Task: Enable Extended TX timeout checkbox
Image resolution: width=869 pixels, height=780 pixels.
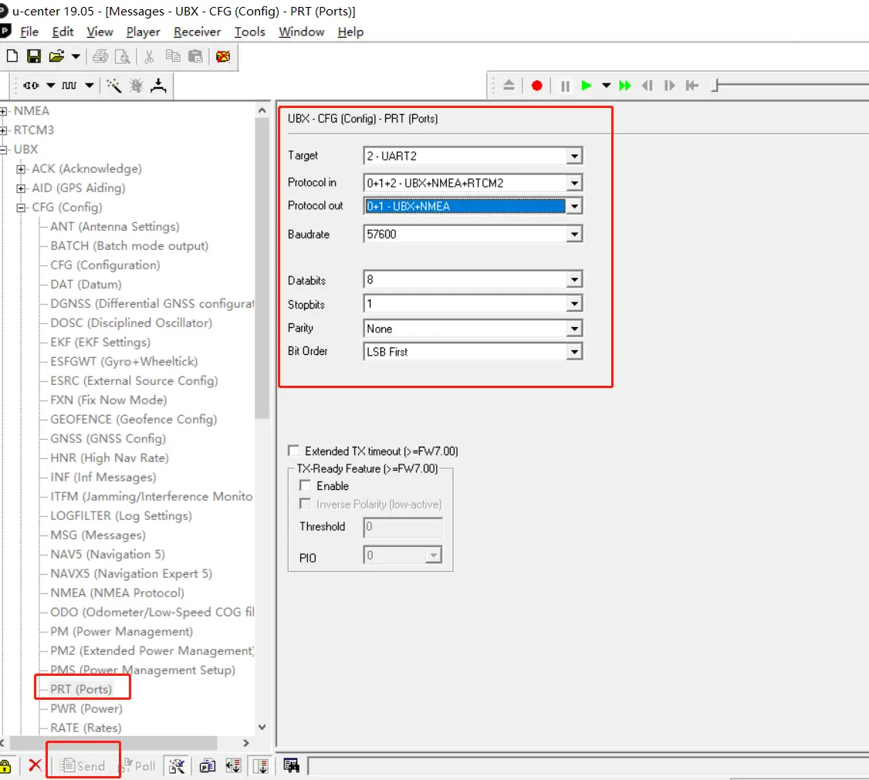Action: click(x=293, y=451)
